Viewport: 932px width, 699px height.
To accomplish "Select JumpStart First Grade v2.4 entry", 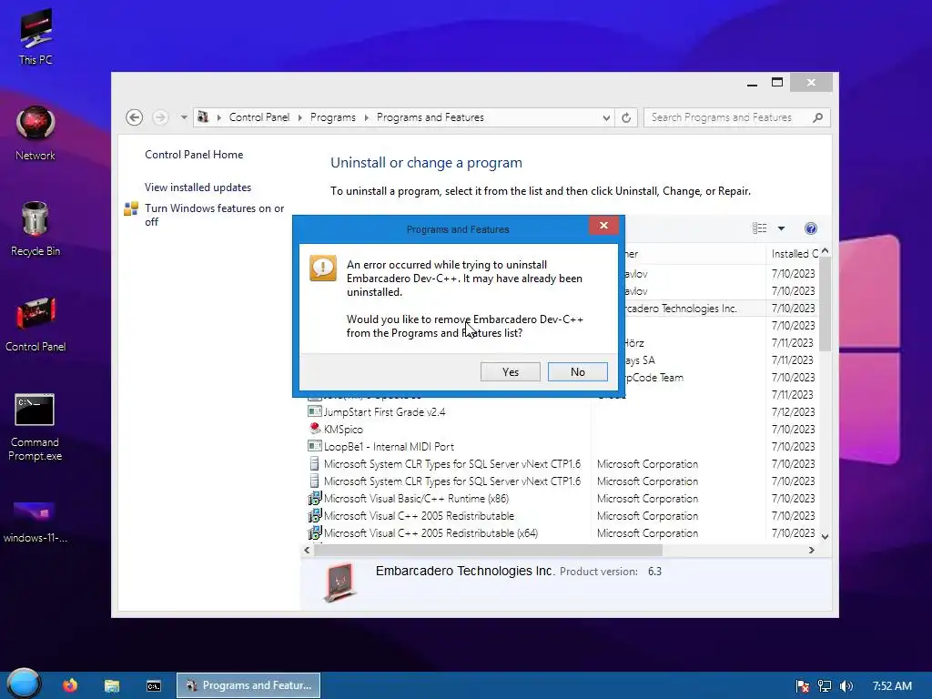I will pos(384,412).
